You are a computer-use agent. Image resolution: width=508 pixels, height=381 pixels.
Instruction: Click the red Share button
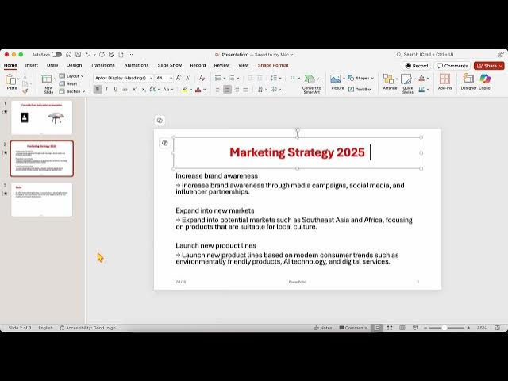489,66
